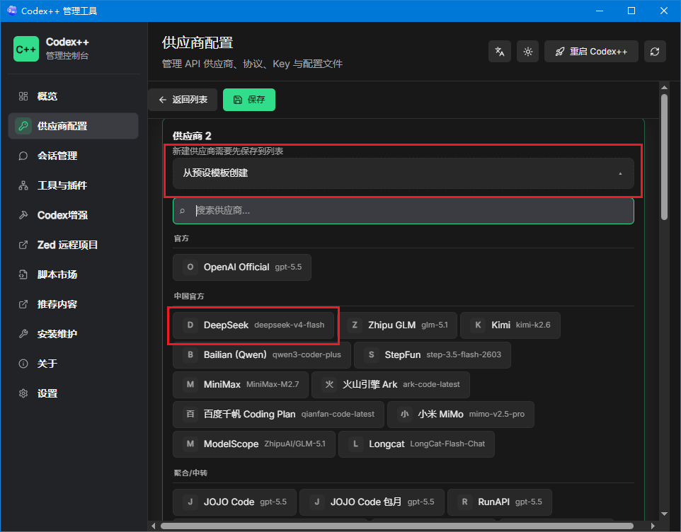Click the 新建供应商需要先保存到列表 hint text
Viewport: 681px width, 532px height.
tap(228, 151)
